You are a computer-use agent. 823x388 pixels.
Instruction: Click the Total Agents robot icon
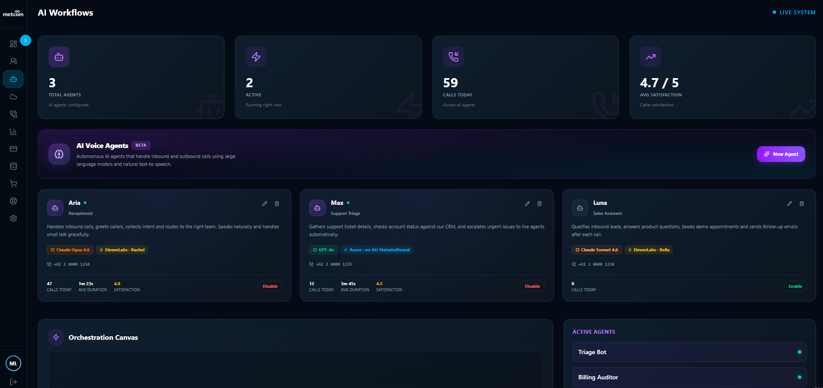[x=59, y=57]
